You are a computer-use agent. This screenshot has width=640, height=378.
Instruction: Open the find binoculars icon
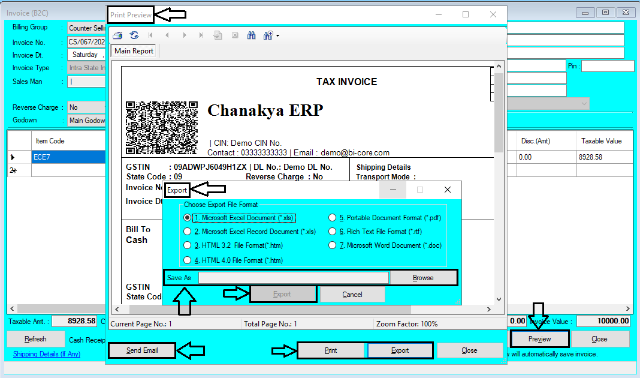(251, 35)
